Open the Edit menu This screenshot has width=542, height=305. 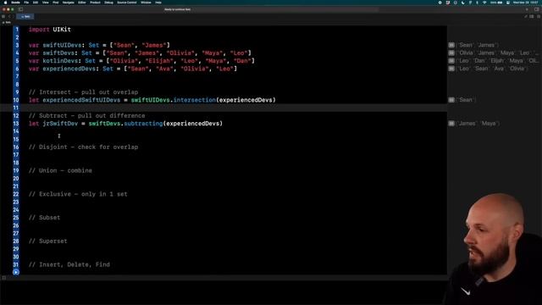coord(36,3)
